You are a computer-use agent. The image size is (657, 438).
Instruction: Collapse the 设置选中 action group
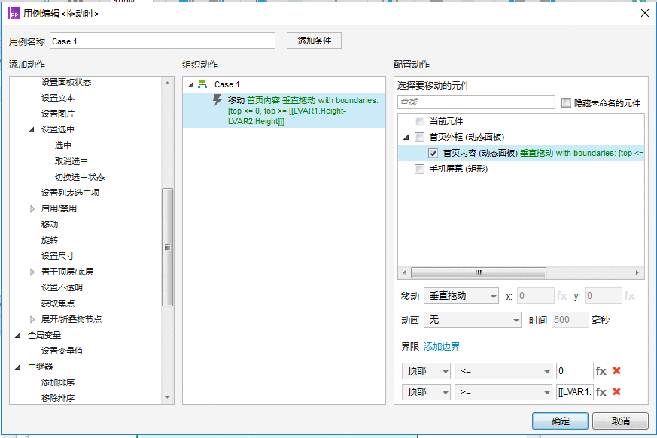[x=32, y=130]
